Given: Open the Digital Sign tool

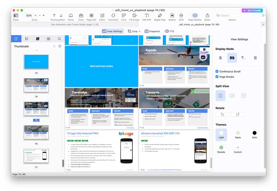Looking at the screenshot, I should (160, 17).
